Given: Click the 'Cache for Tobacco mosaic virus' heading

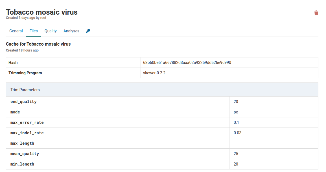Looking at the screenshot, I should (38, 44).
